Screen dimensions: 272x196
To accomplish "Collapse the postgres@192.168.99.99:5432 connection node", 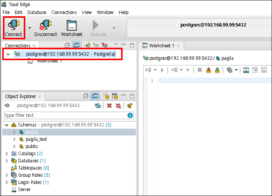I will coord(8,54).
